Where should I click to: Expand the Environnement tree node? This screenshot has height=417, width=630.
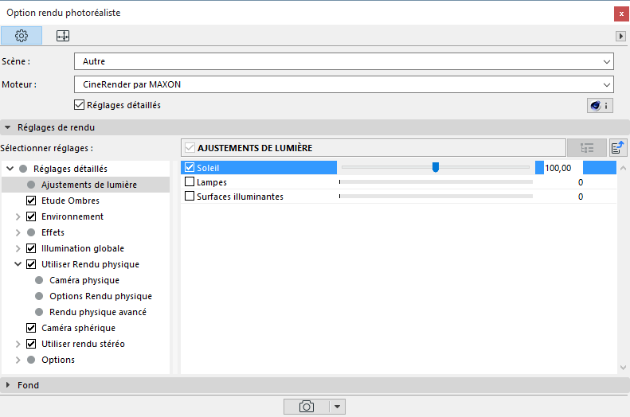18,216
